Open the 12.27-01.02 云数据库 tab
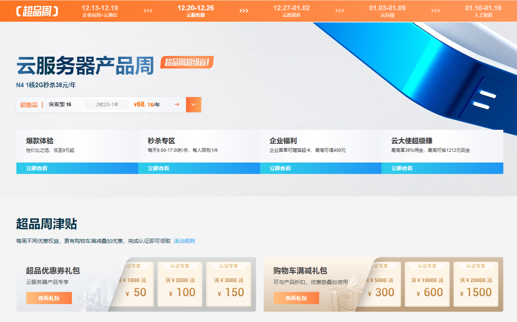This screenshot has height=322, width=517. (x=291, y=11)
